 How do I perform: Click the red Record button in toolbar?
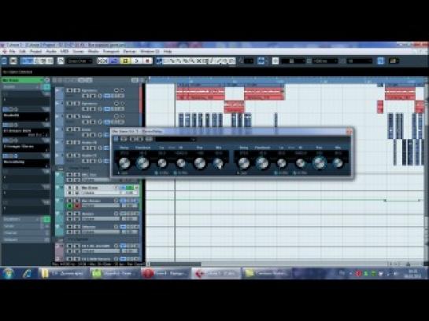(148, 61)
